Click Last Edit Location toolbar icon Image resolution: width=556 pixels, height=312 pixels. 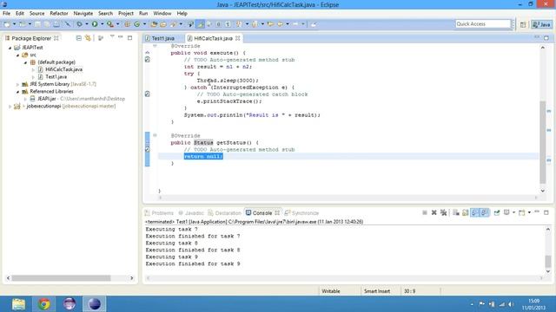click(270, 24)
